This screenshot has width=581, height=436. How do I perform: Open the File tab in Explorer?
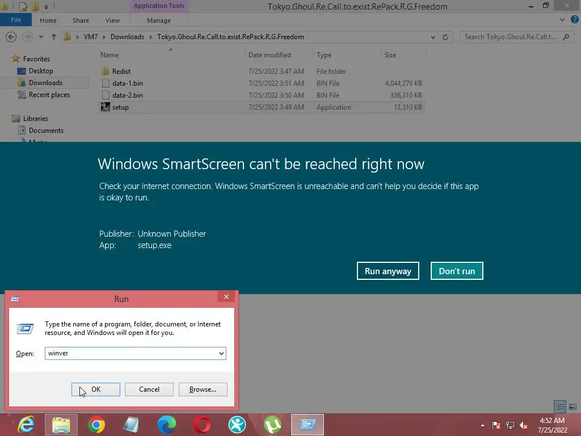(x=15, y=20)
